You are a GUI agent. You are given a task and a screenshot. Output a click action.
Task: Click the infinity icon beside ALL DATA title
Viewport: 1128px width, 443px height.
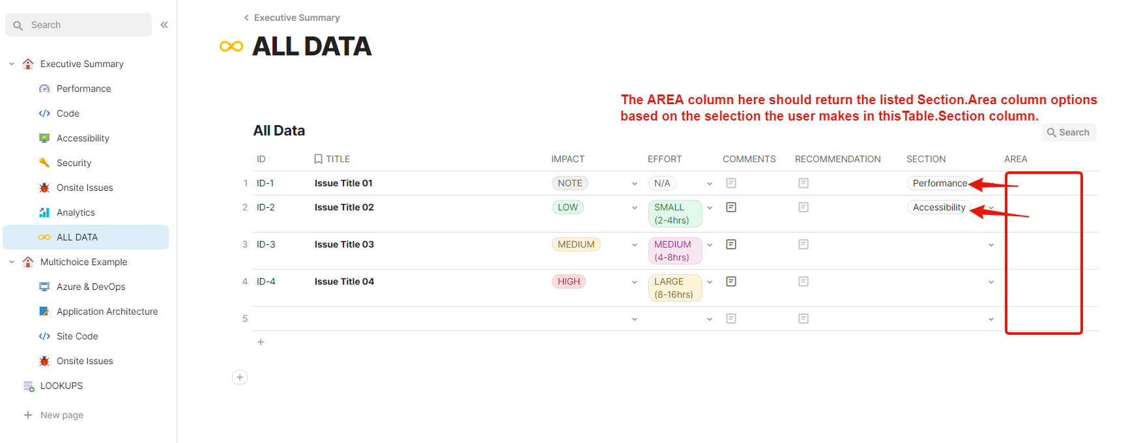point(231,46)
